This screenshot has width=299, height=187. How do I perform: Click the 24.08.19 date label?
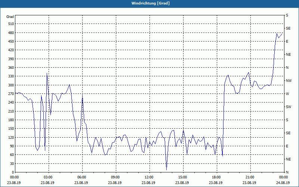pyautogui.click(x=283, y=183)
